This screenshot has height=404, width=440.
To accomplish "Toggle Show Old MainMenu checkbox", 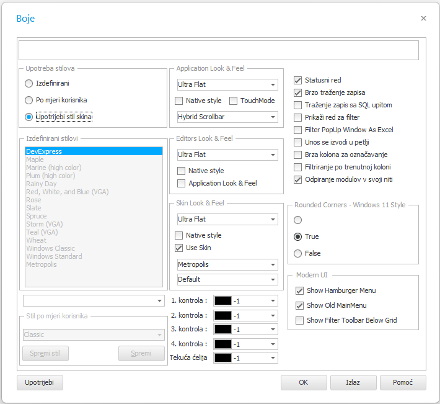I will click(300, 305).
